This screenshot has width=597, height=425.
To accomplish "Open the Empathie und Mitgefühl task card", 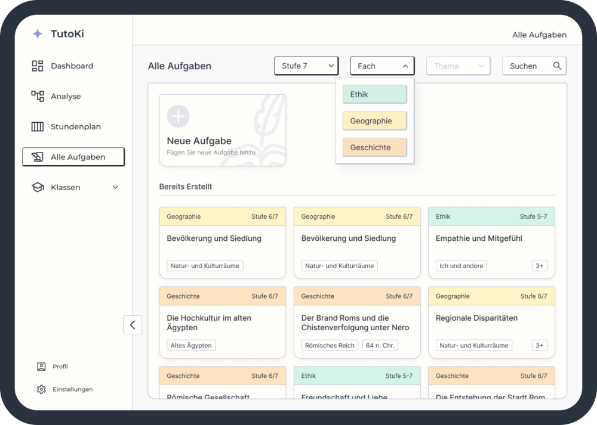I will pos(491,239).
